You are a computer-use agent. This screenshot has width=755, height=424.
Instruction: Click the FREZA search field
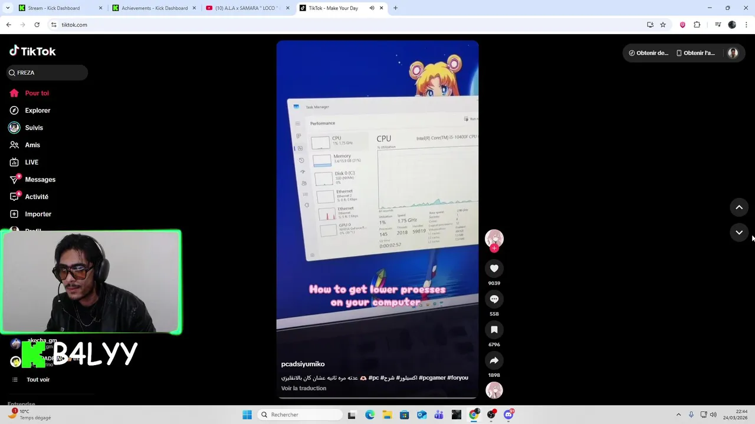pyautogui.click(x=47, y=72)
